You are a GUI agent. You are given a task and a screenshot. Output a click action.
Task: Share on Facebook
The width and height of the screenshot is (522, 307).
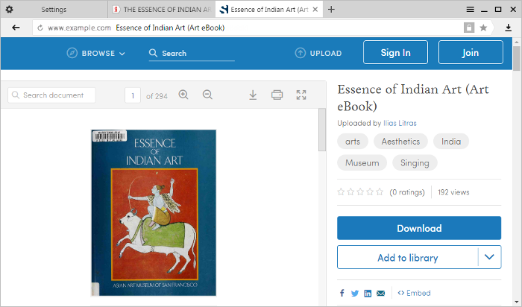[x=342, y=293]
